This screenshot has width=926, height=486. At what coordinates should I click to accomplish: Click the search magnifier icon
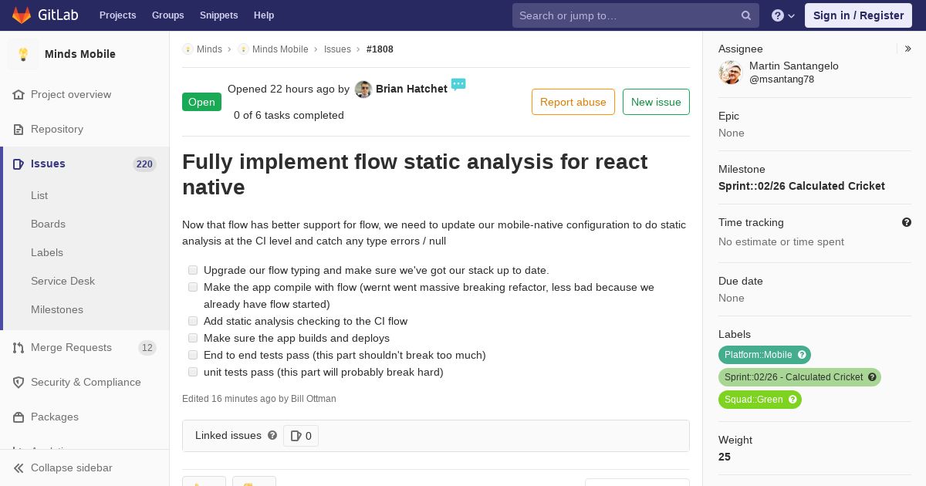746,15
